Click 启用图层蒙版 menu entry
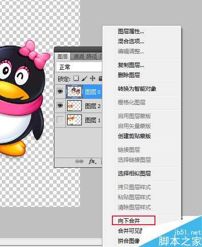 (x=134, y=116)
